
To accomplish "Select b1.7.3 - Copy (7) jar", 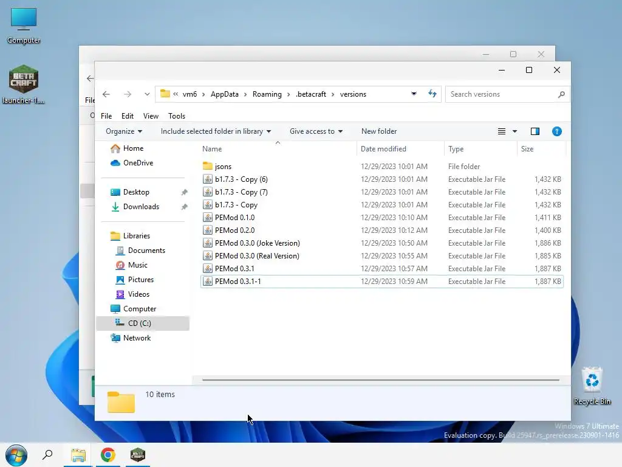I will 381,192.
